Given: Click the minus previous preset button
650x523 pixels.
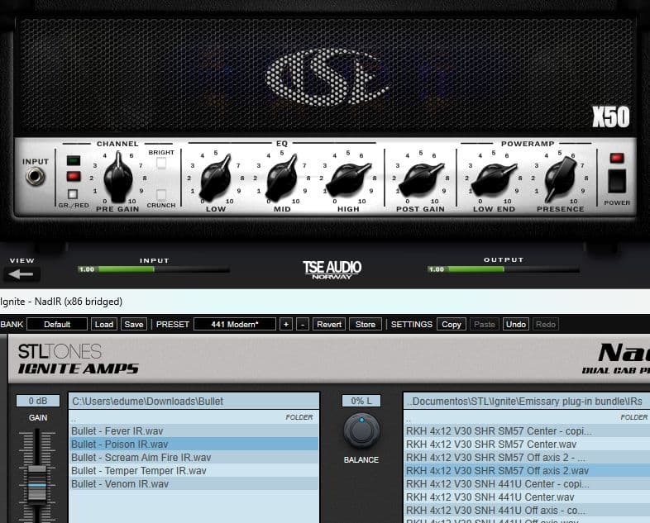Looking at the screenshot, I should tap(303, 324).
